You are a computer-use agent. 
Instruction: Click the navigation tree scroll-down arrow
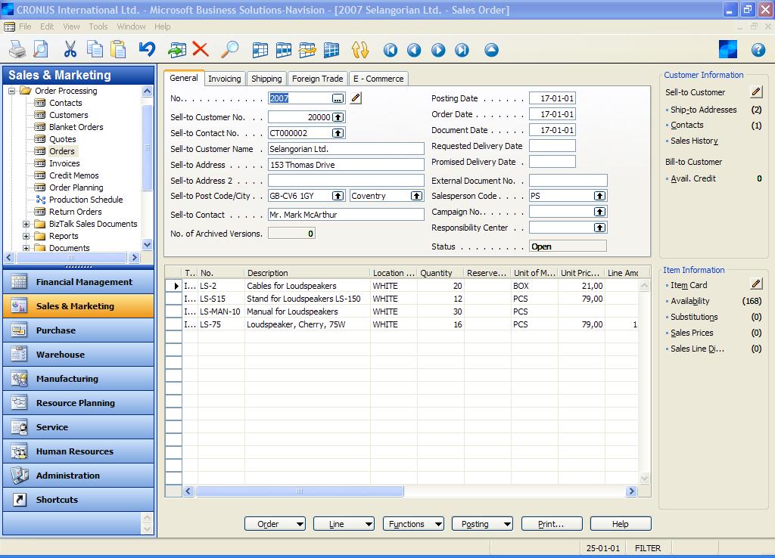click(148, 244)
